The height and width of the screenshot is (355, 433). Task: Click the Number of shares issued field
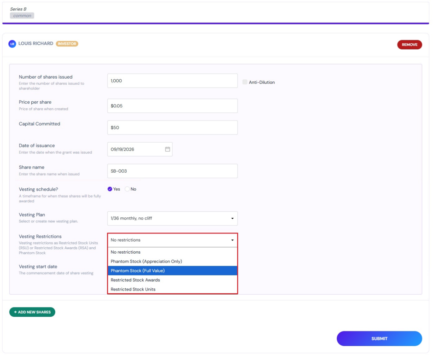(173, 81)
